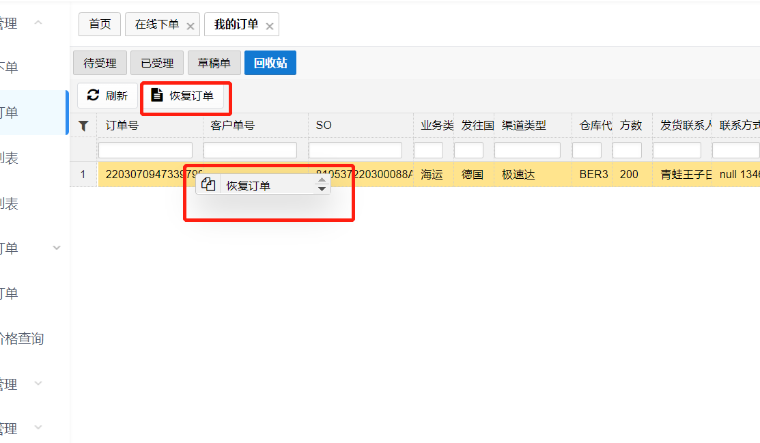Click down arrow in context menu scroller
The height and width of the screenshot is (443, 760).
322,188
